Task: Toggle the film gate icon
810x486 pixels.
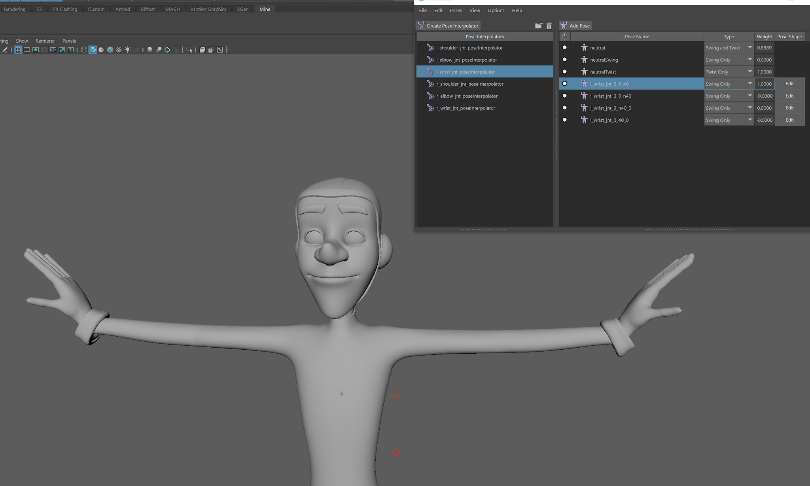Action: point(27,50)
